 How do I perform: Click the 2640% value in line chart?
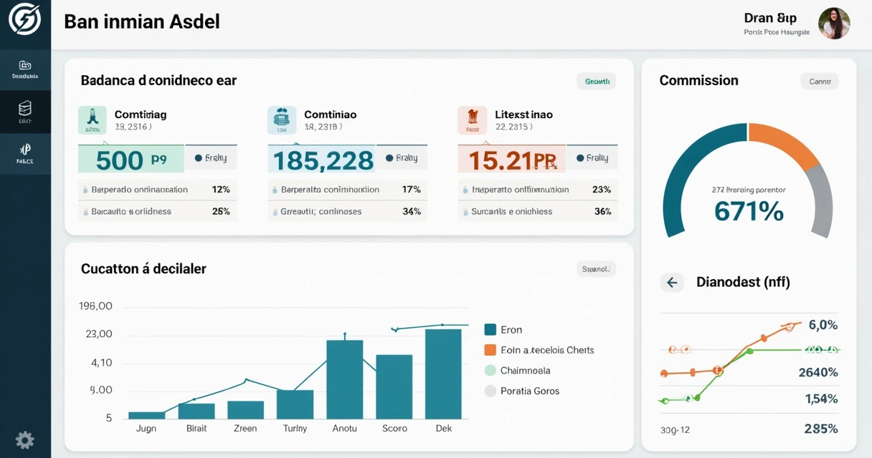(x=817, y=372)
